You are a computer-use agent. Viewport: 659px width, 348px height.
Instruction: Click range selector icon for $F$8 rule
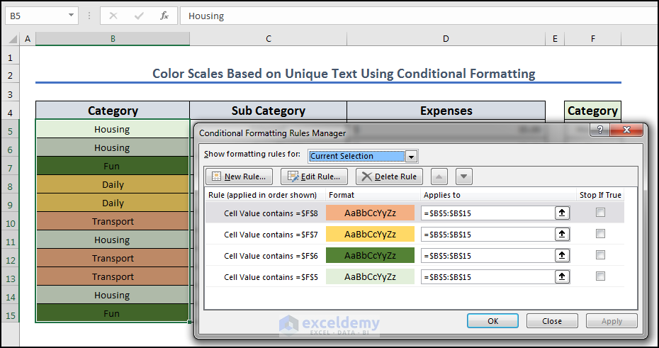562,213
